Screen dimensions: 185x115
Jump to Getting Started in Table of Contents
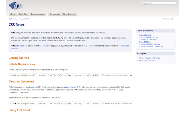coord(145,35)
